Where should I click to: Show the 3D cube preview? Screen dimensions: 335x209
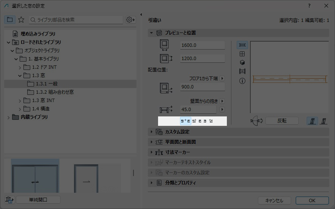pos(242,63)
